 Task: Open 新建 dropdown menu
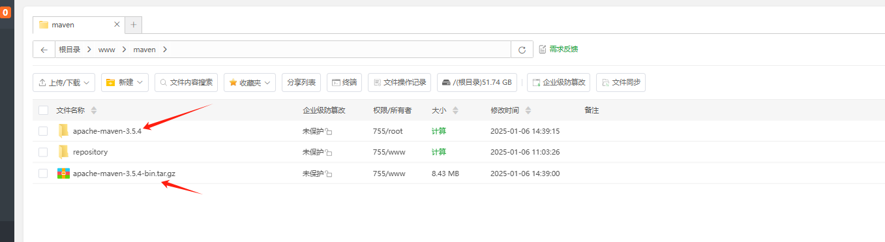click(125, 82)
